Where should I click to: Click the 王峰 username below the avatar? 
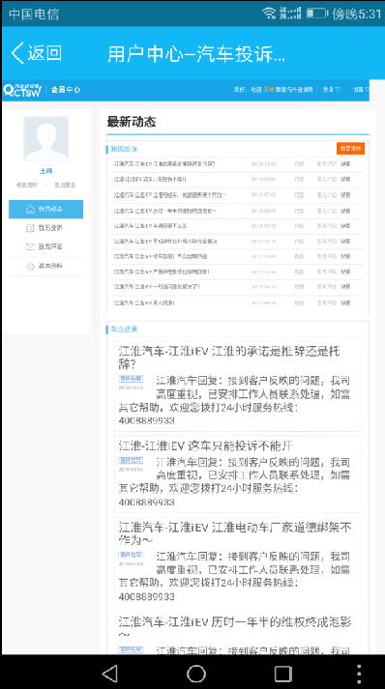tap(45, 171)
